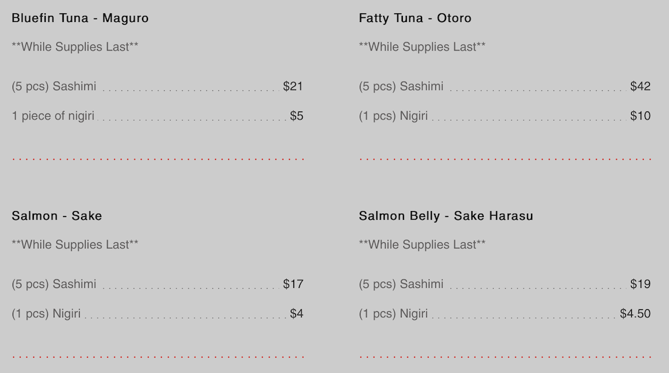Select the $10 Otoro nigiri price
669x373 pixels.
(640, 116)
